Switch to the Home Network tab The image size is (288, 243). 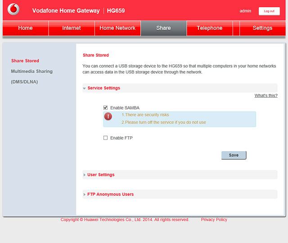[x=117, y=28]
